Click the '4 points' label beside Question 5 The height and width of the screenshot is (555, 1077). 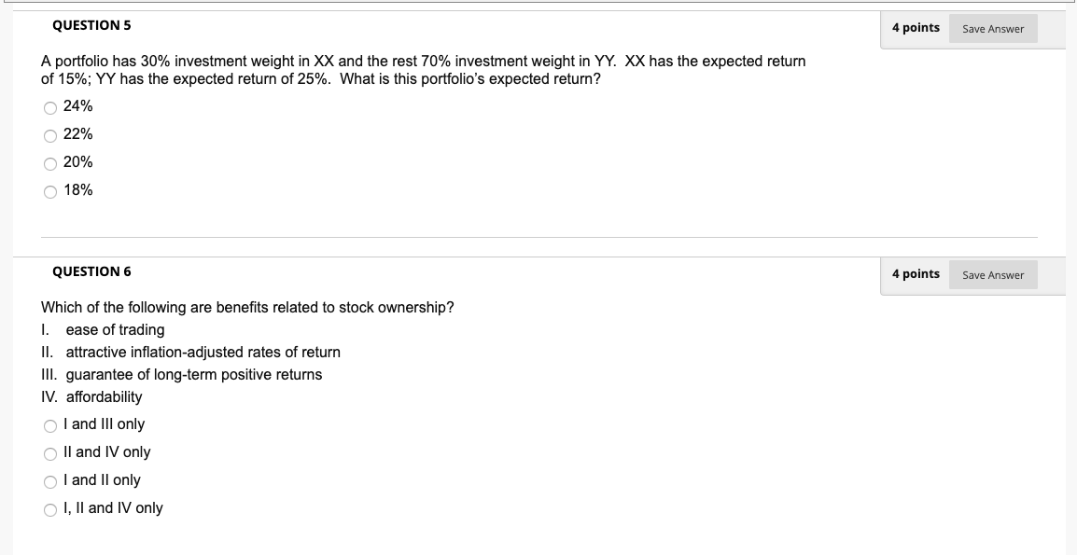pyautogui.click(x=915, y=28)
